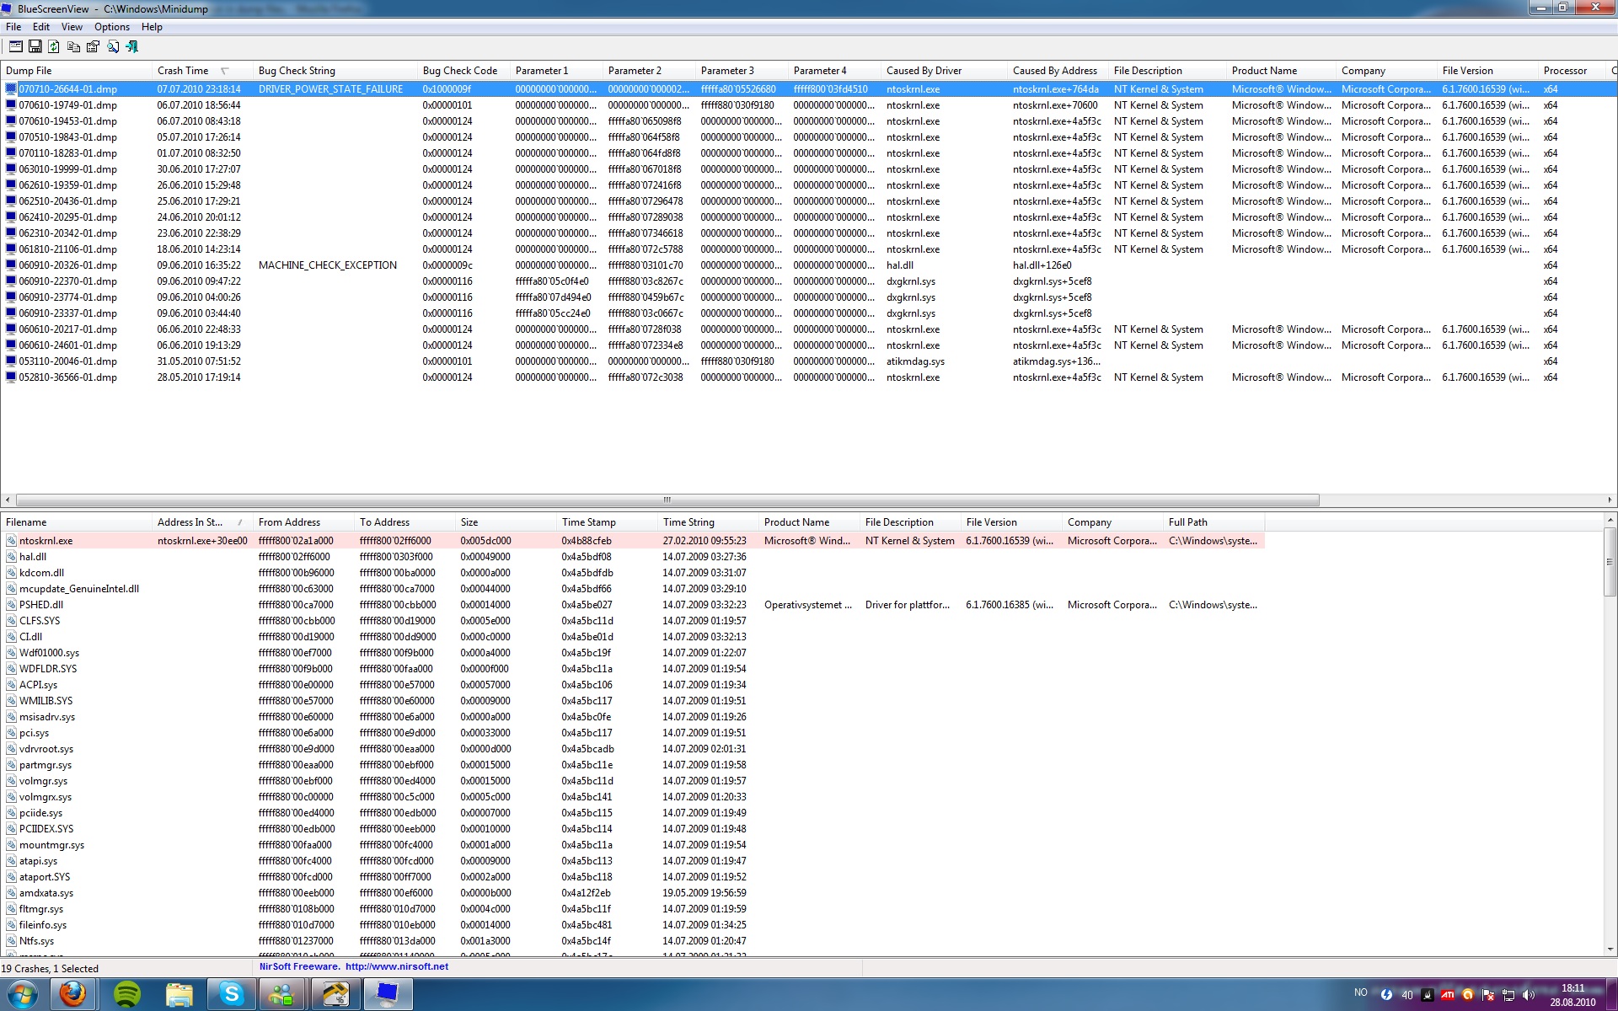Image resolution: width=1618 pixels, height=1011 pixels.
Task: Click the lower pane scroll-up arrow
Action: 1610,520
